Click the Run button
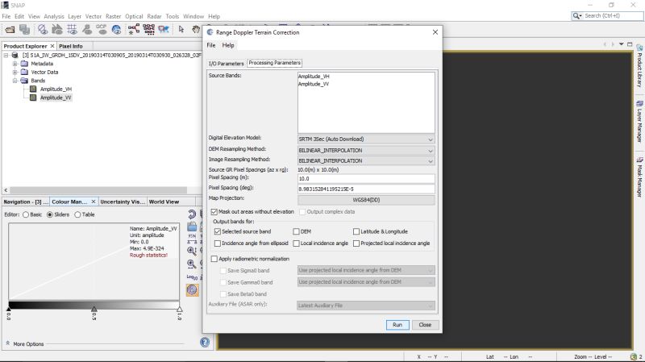645x362 pixels. (397, 325)
